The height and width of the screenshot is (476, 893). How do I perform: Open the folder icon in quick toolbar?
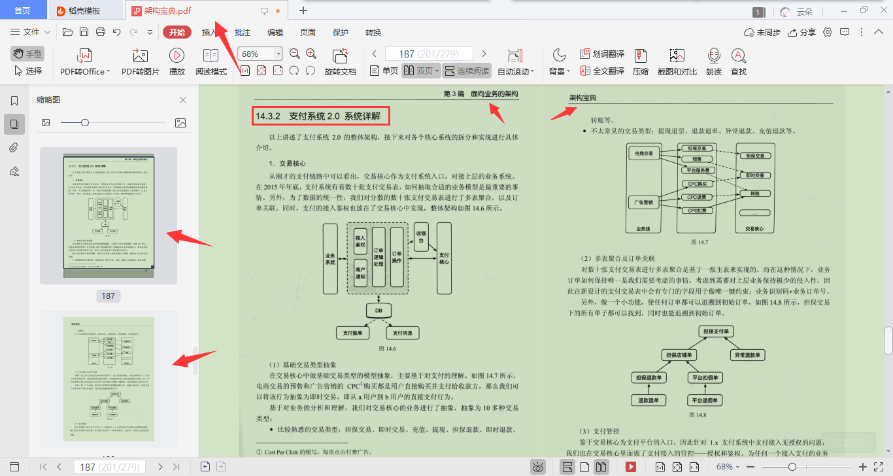[67, 32]
